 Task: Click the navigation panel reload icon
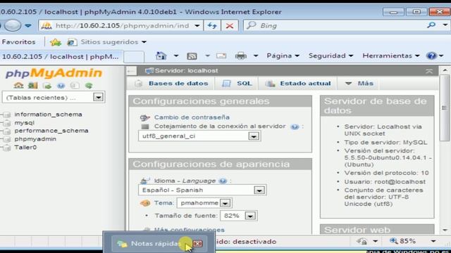pyautogui.click(x=89, y=86)
